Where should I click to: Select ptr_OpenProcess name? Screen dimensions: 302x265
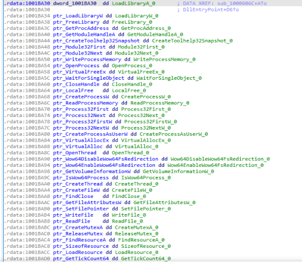[76, 66]
